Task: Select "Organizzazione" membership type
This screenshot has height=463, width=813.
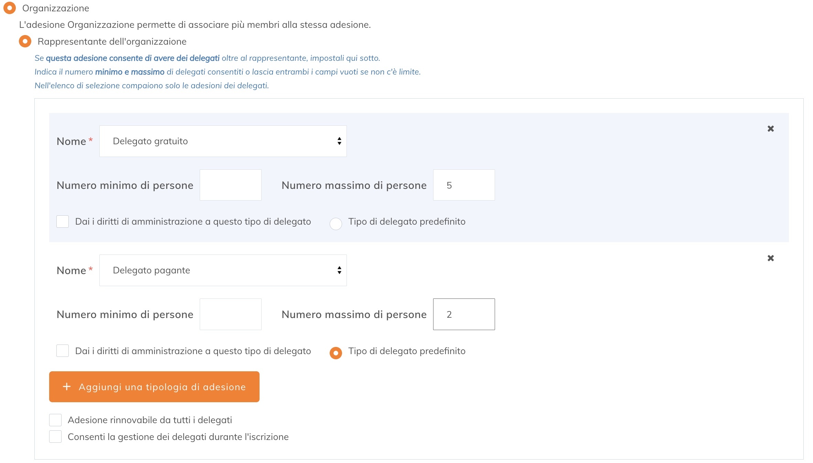Action: [x=9, y=8]
